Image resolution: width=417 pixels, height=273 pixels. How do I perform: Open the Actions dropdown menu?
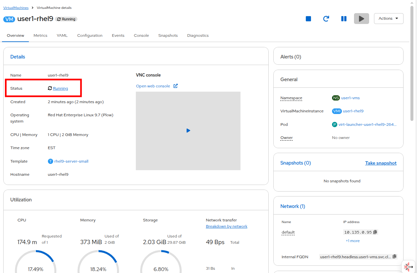click(x=388, y=19)
